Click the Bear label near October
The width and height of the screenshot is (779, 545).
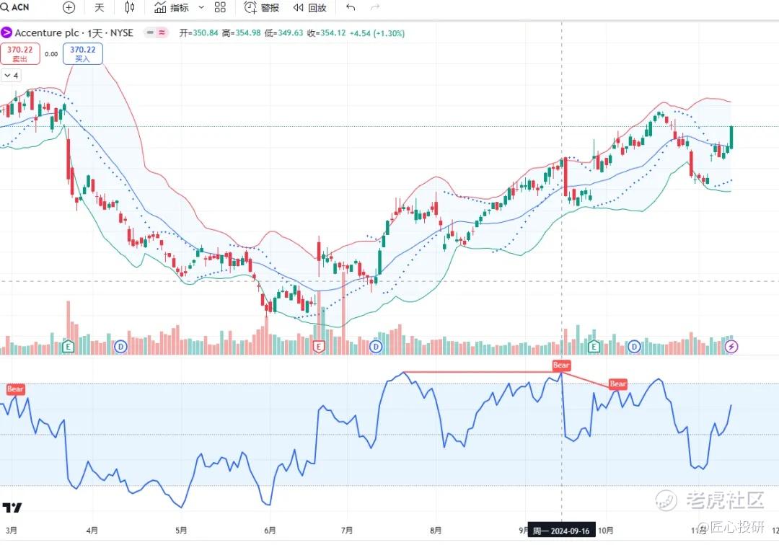coord(617,384)
